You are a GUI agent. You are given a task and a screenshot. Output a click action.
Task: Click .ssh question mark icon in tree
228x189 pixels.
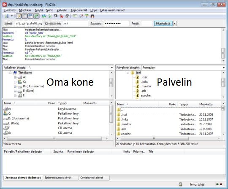[138, 91]
